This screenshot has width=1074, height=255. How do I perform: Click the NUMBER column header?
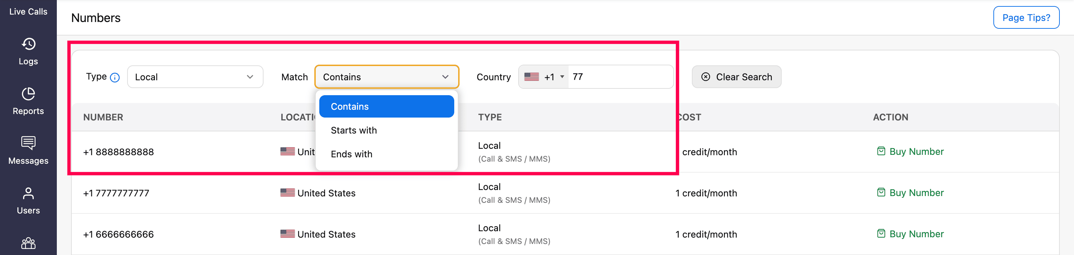[103, 117]
